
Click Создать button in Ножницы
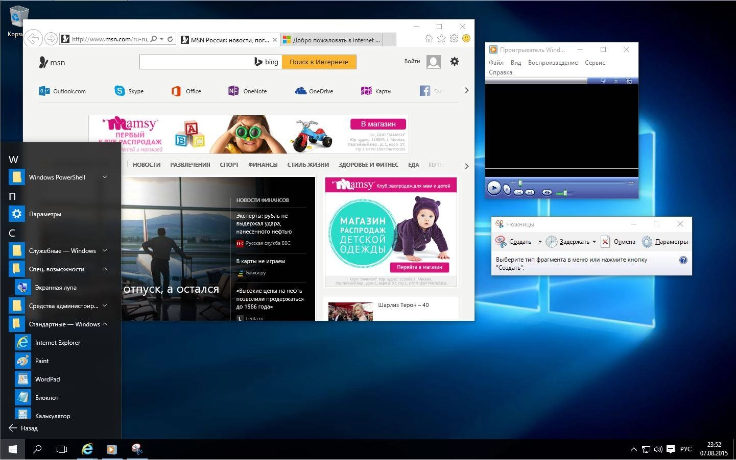[x=514, y=242]
